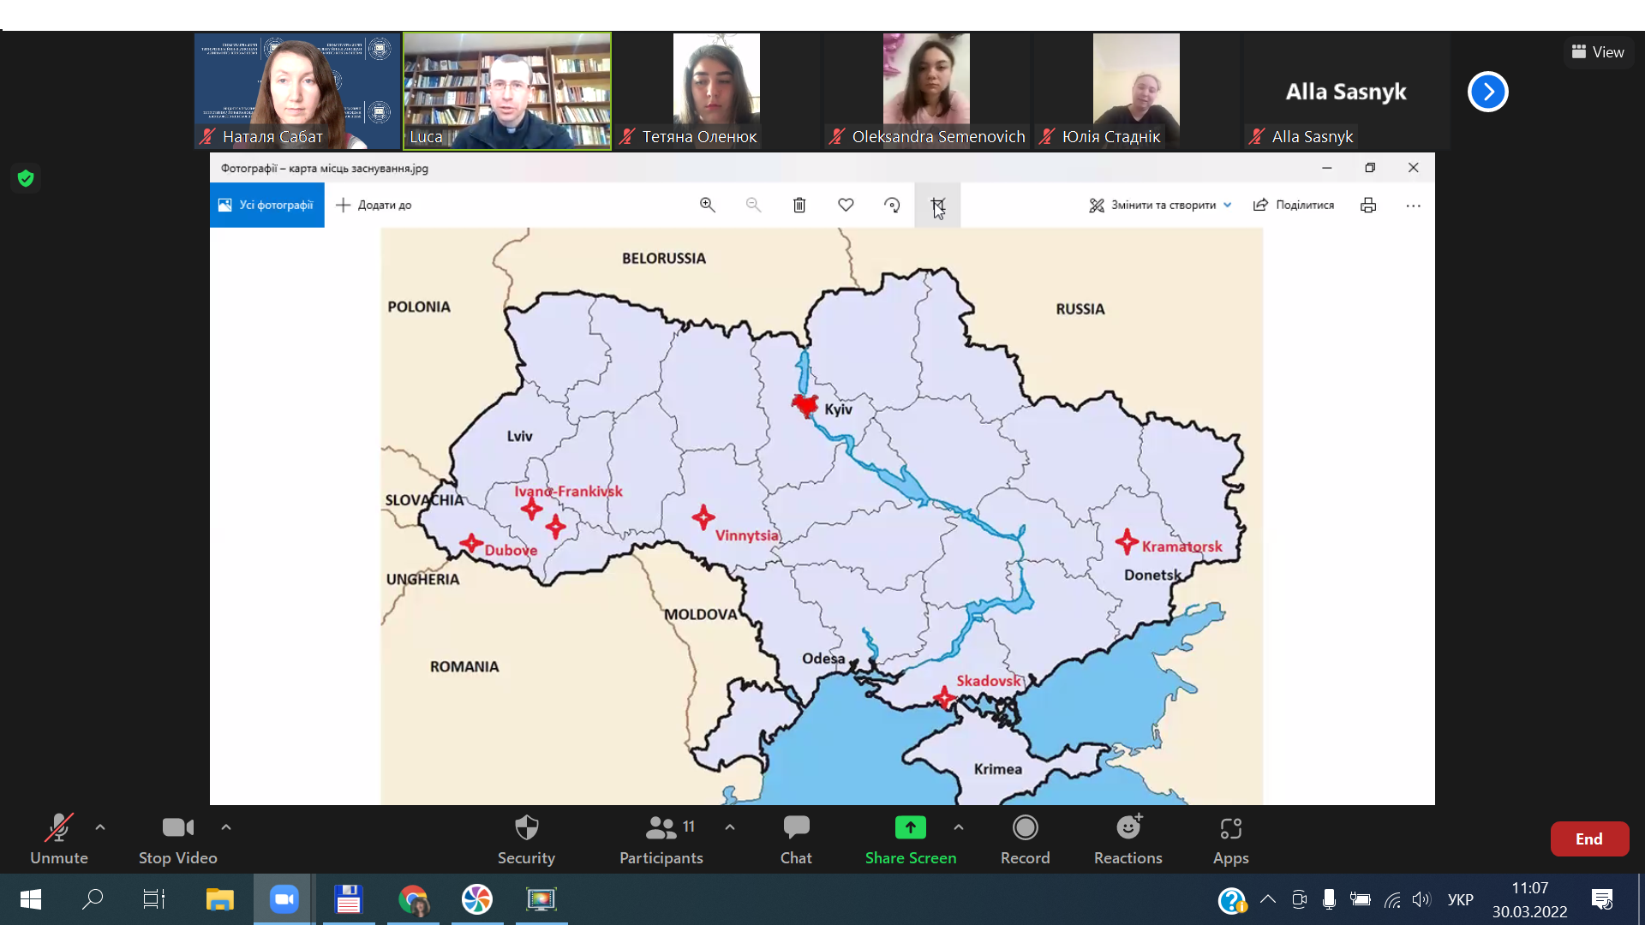The height and width of the screenshot is (925, 1645).
Task: Unmute the microphone
Action: (58, 838)
